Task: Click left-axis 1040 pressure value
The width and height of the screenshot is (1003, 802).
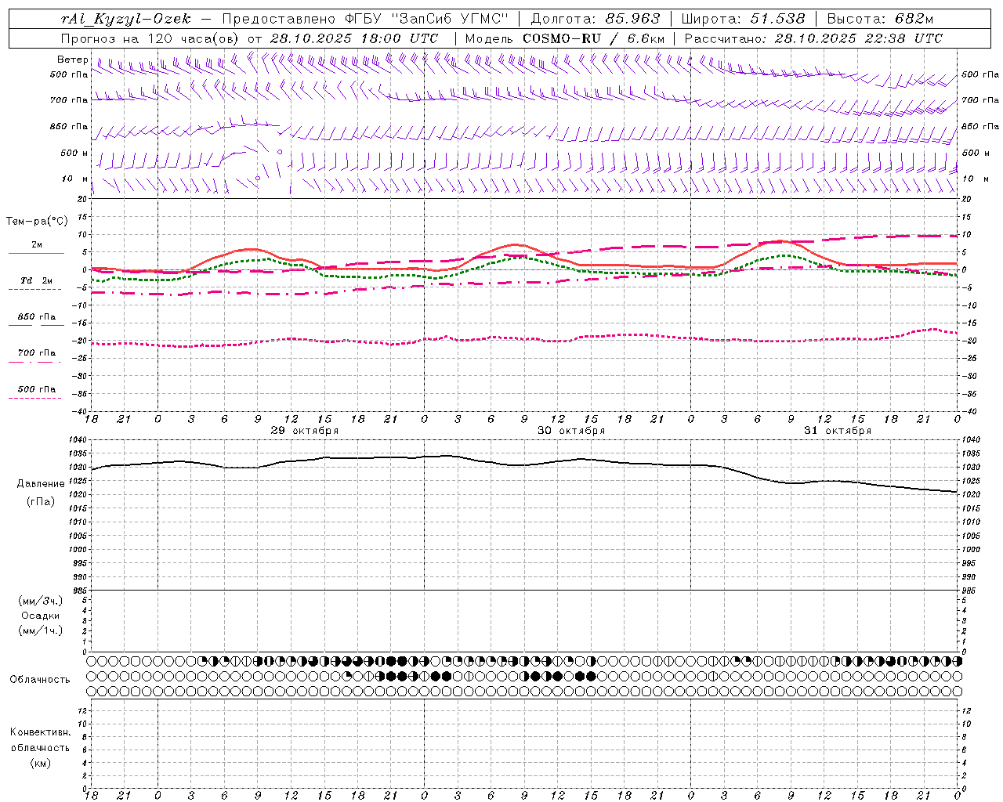Action: (79, 440)
